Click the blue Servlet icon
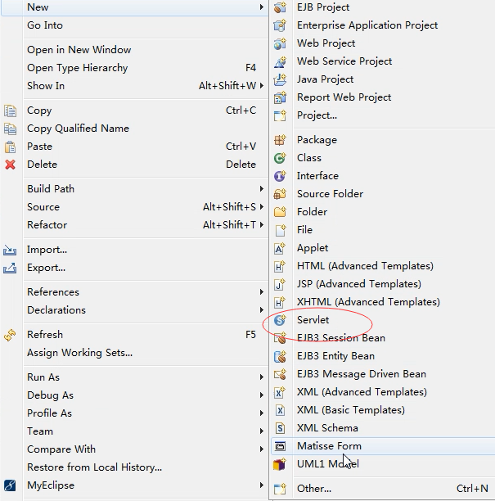 click(x=280, y=320)
